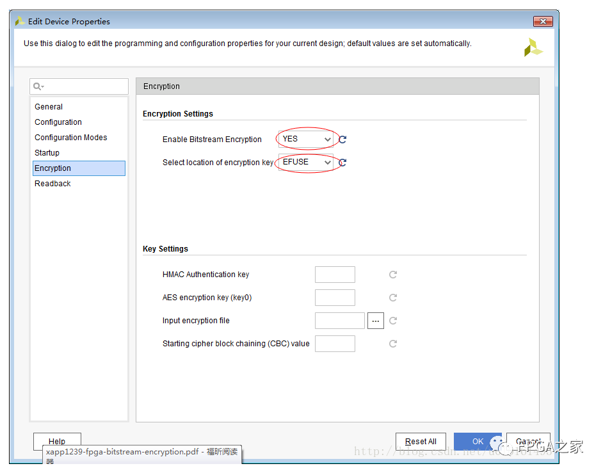The height and width of the screenshot is (473, 603).
Task: Focus the property search box
Action: coord(79,86)
